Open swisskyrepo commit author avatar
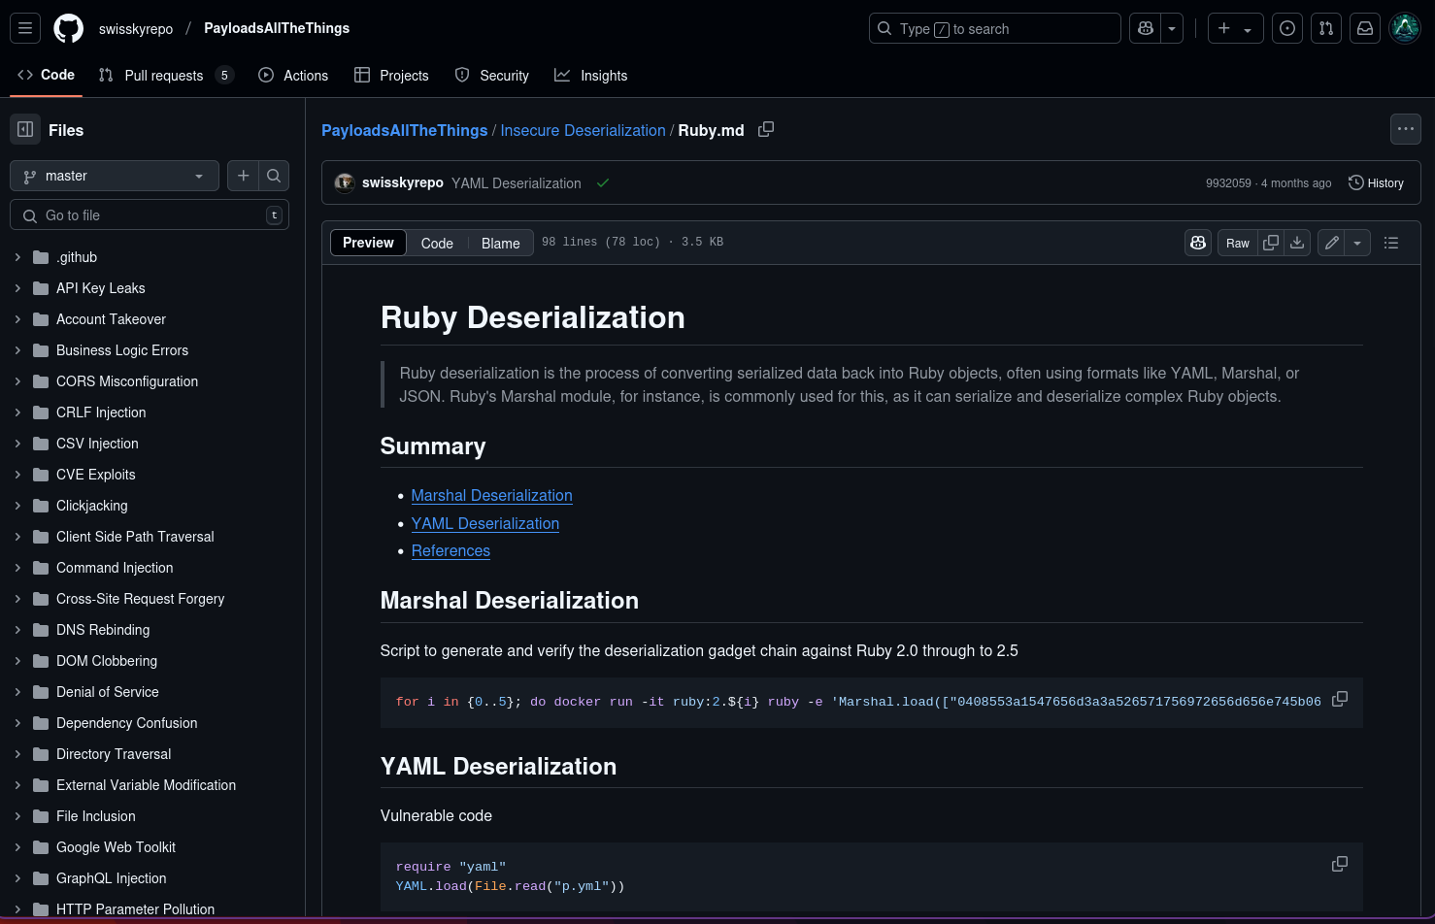The image size is (1435, 924). (344, 182)
